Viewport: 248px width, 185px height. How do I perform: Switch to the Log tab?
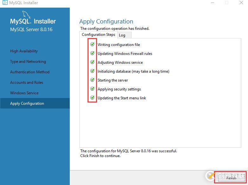coord(124,35)
